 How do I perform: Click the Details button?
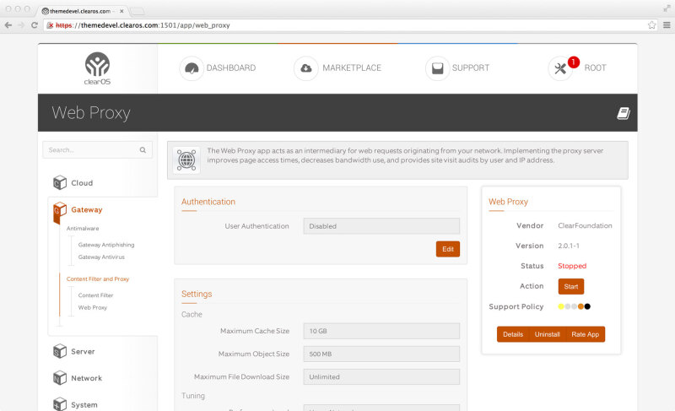point(513,334)
